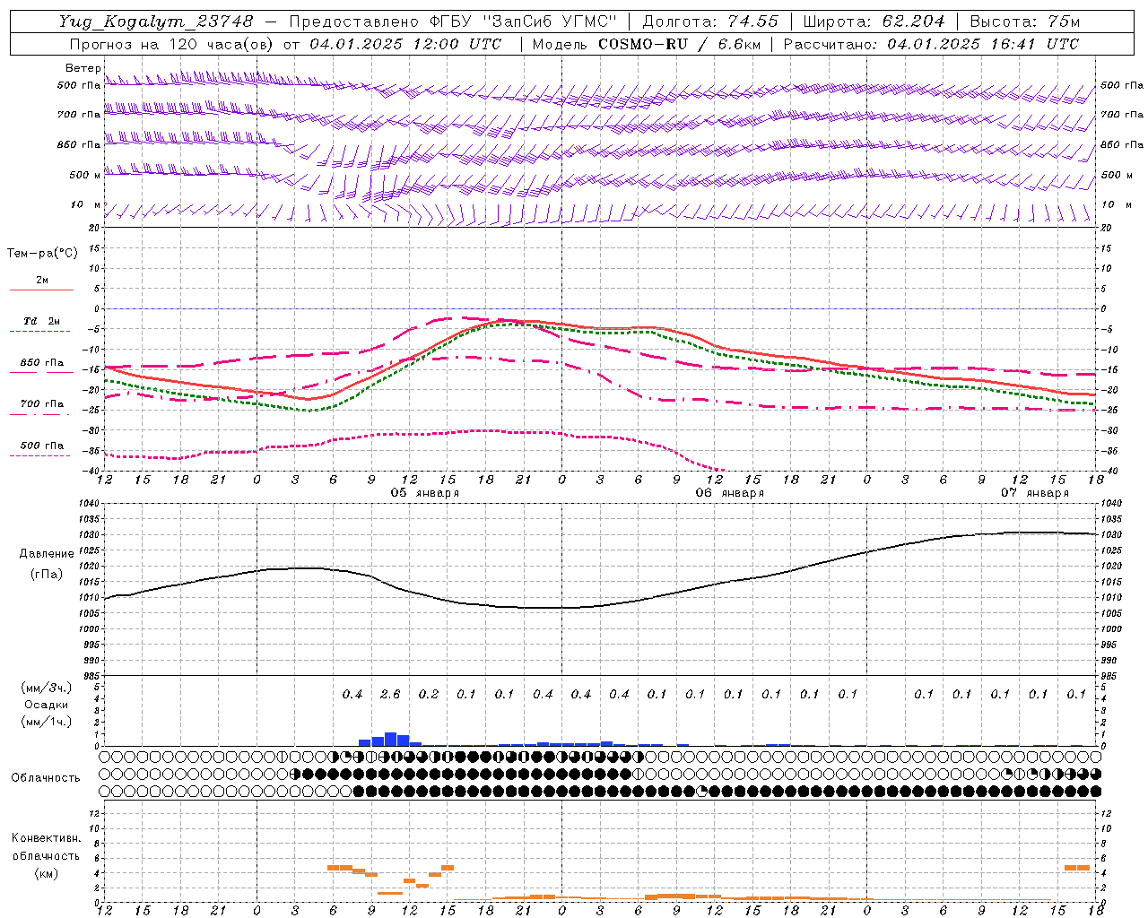Viewport: 1148px width, 918px height.
Task: Click the left '10 м' wind level label
Action: click(x=85, y=205)
